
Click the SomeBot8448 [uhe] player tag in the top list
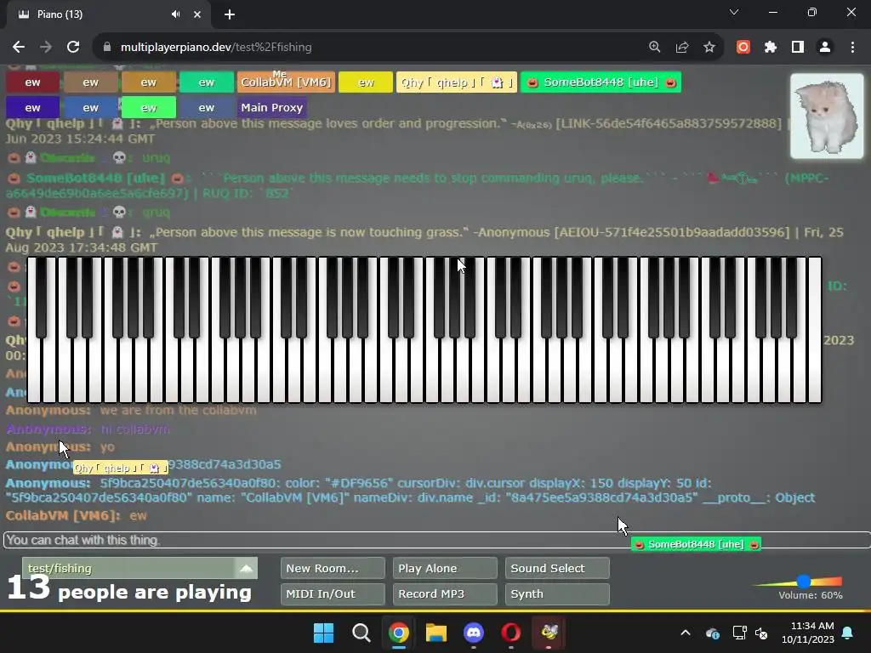[601, 82]
